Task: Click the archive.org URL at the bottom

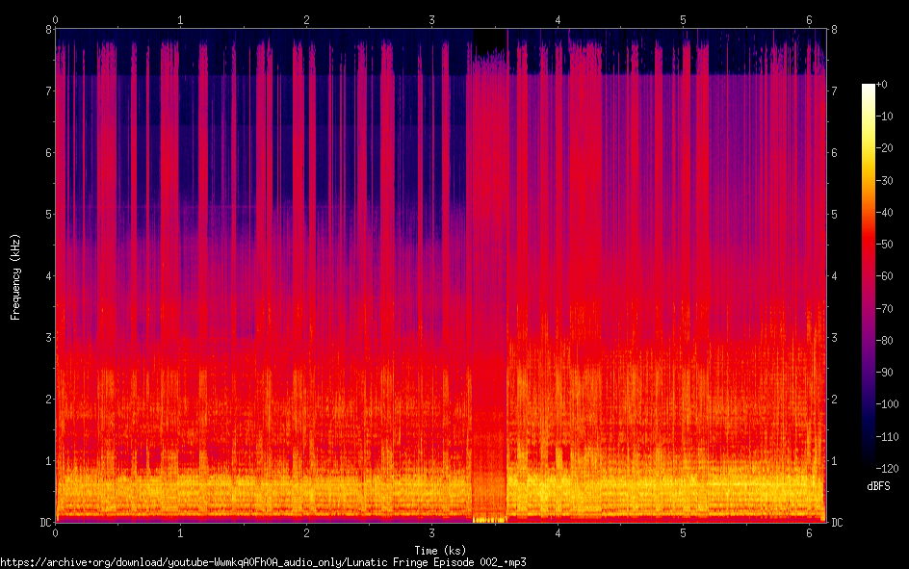Action: [x=263, y=561]
